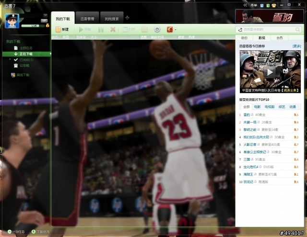Switch to 影视 tab in right panel
307x237 pixels.
coord(262,38)
